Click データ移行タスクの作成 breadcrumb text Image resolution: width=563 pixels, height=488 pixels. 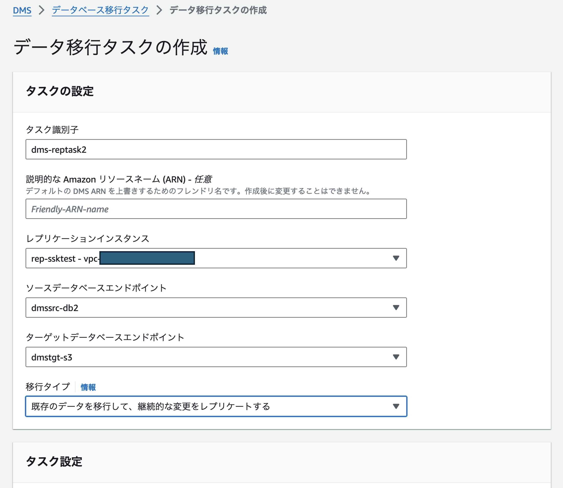click(x=218, y=10)
